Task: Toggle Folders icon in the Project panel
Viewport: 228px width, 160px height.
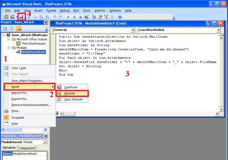Action: pyautogui.click(x=18, y=28)
